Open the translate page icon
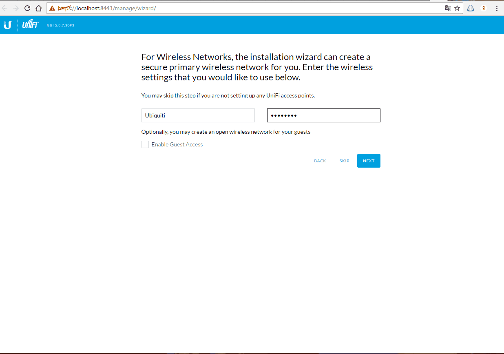 coord(448,8)
